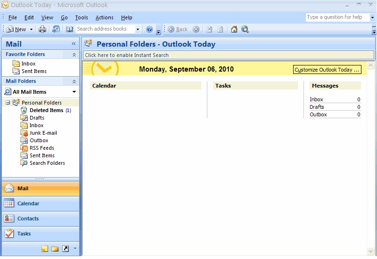Open the Junk E-mail folder
Viewport: 377px width, 259px height.
[x=39, y=133]
